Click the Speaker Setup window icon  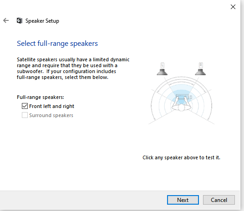pyautogui.click(x=20, y=20)
